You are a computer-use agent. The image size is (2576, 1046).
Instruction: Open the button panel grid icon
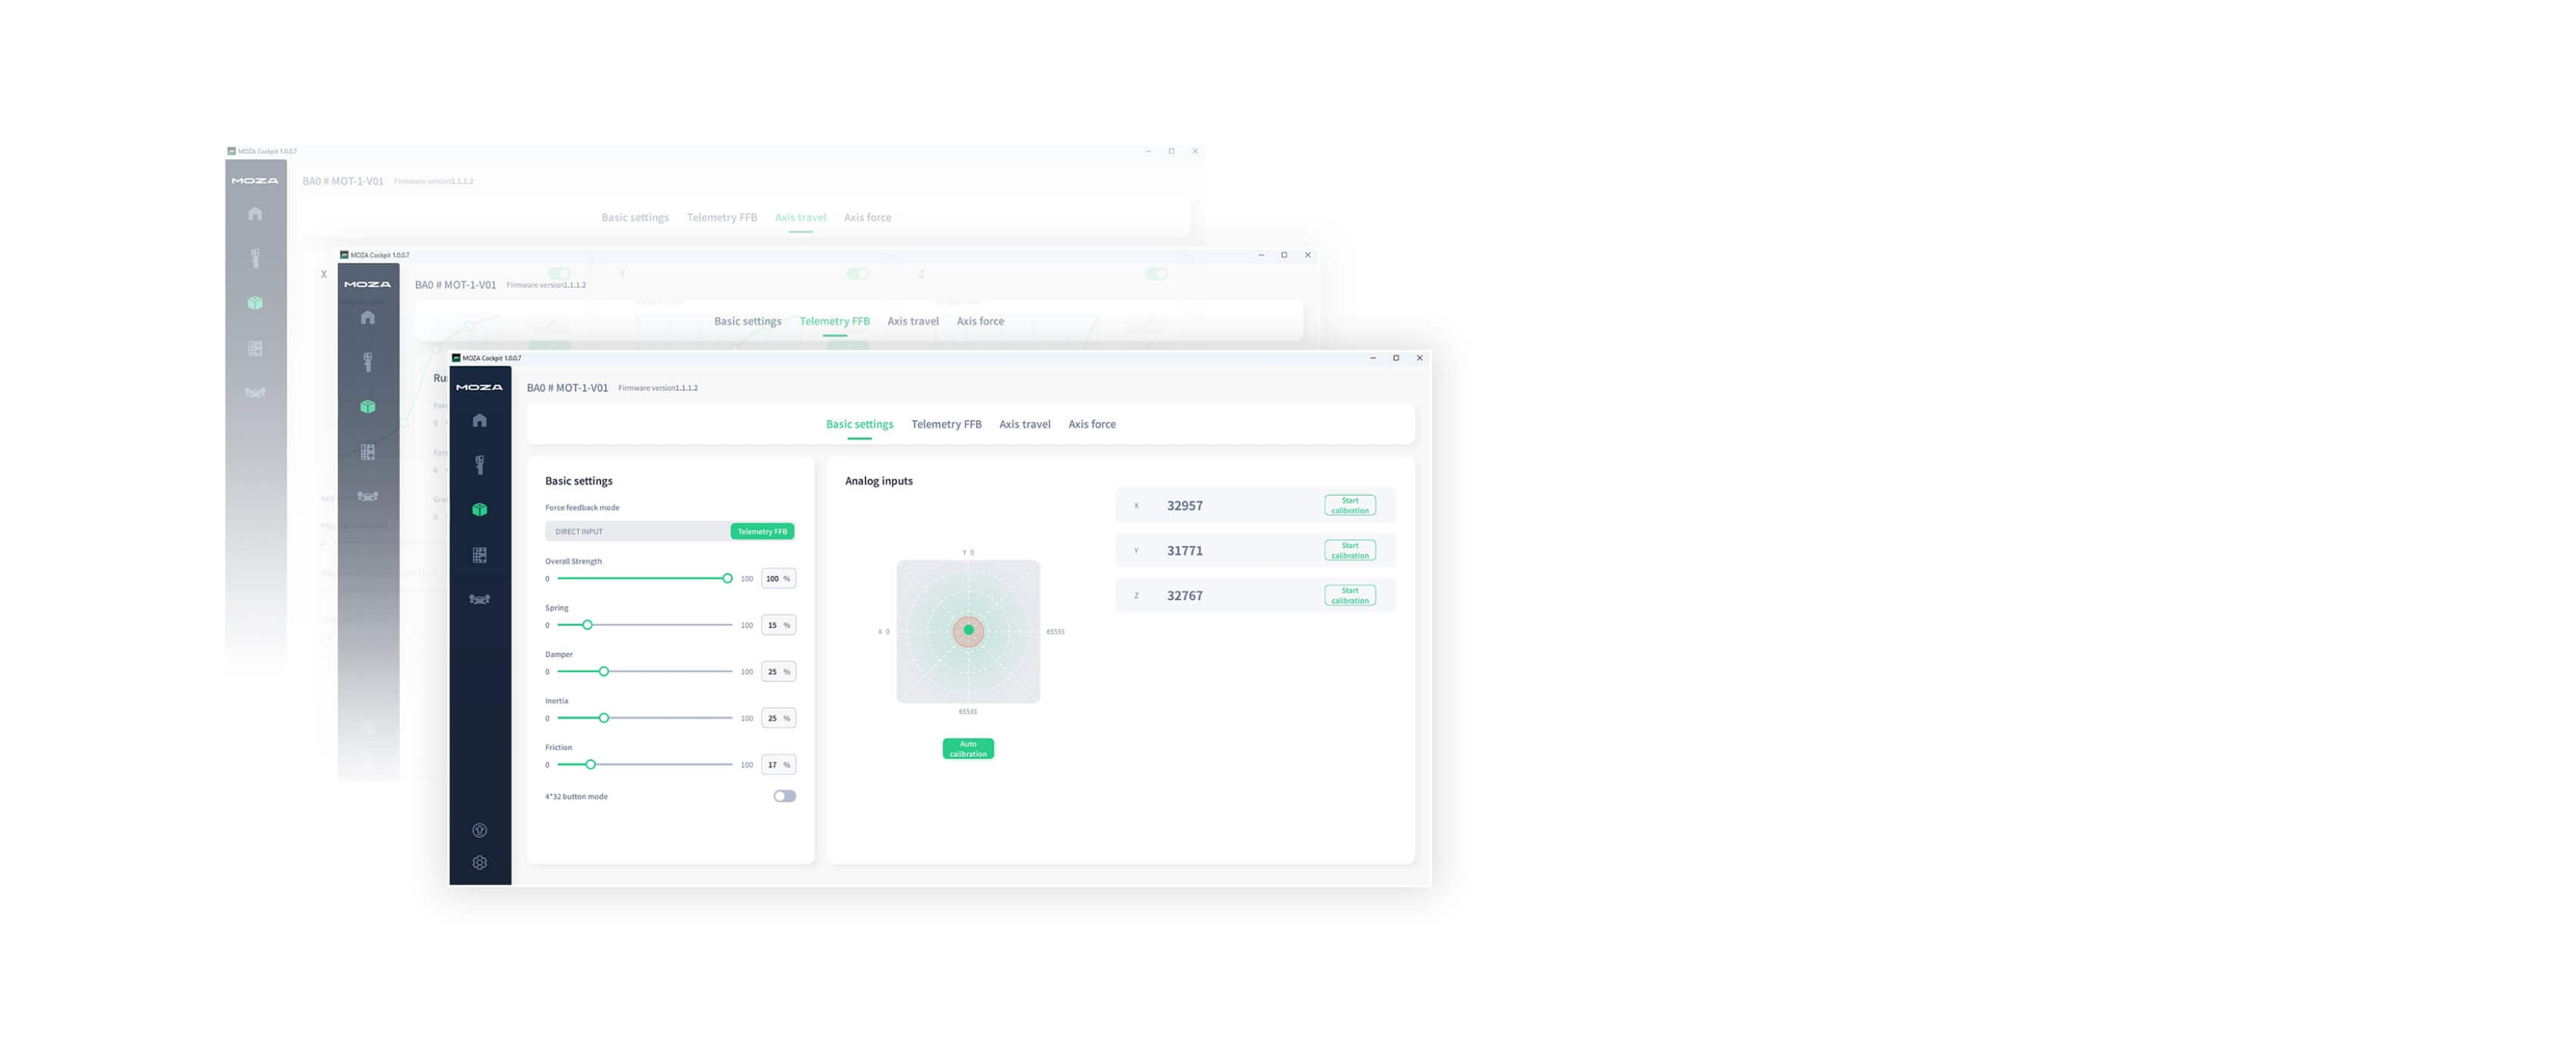point(480,555)
